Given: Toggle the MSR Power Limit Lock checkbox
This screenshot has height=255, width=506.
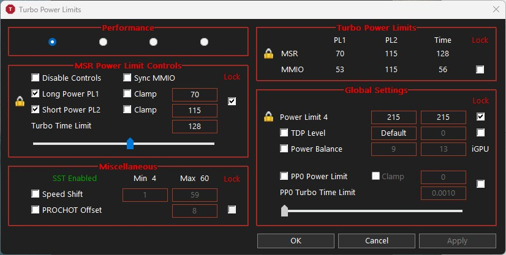Looking at the screenshot, I should click(x=232, y=101).
